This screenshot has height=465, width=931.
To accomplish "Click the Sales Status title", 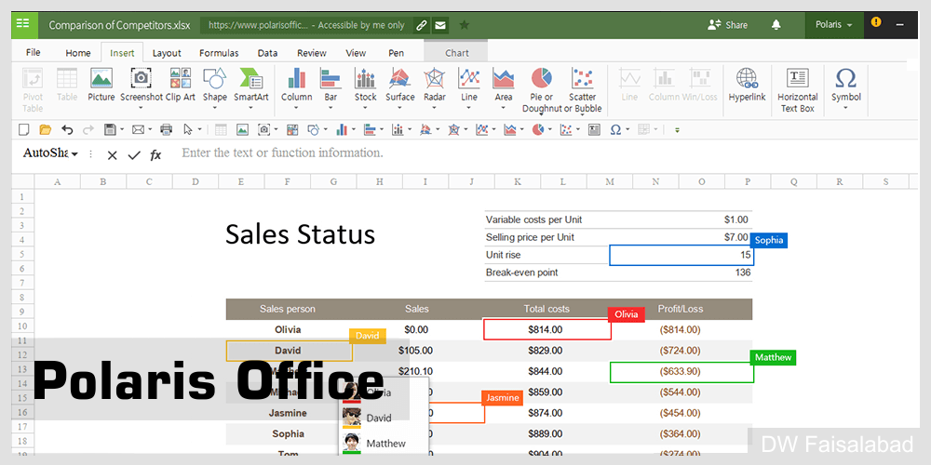I will pyautogui.click(x=300, y=233).
